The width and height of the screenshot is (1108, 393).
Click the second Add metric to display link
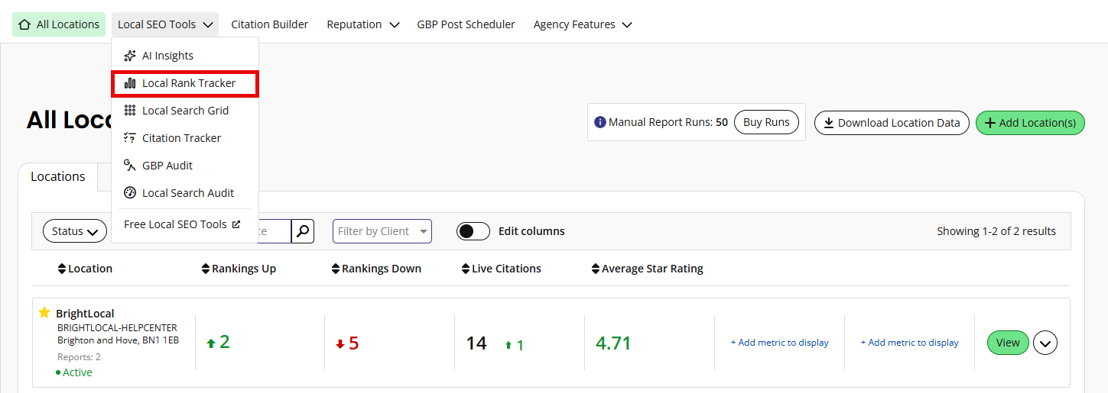coord(909,343)
